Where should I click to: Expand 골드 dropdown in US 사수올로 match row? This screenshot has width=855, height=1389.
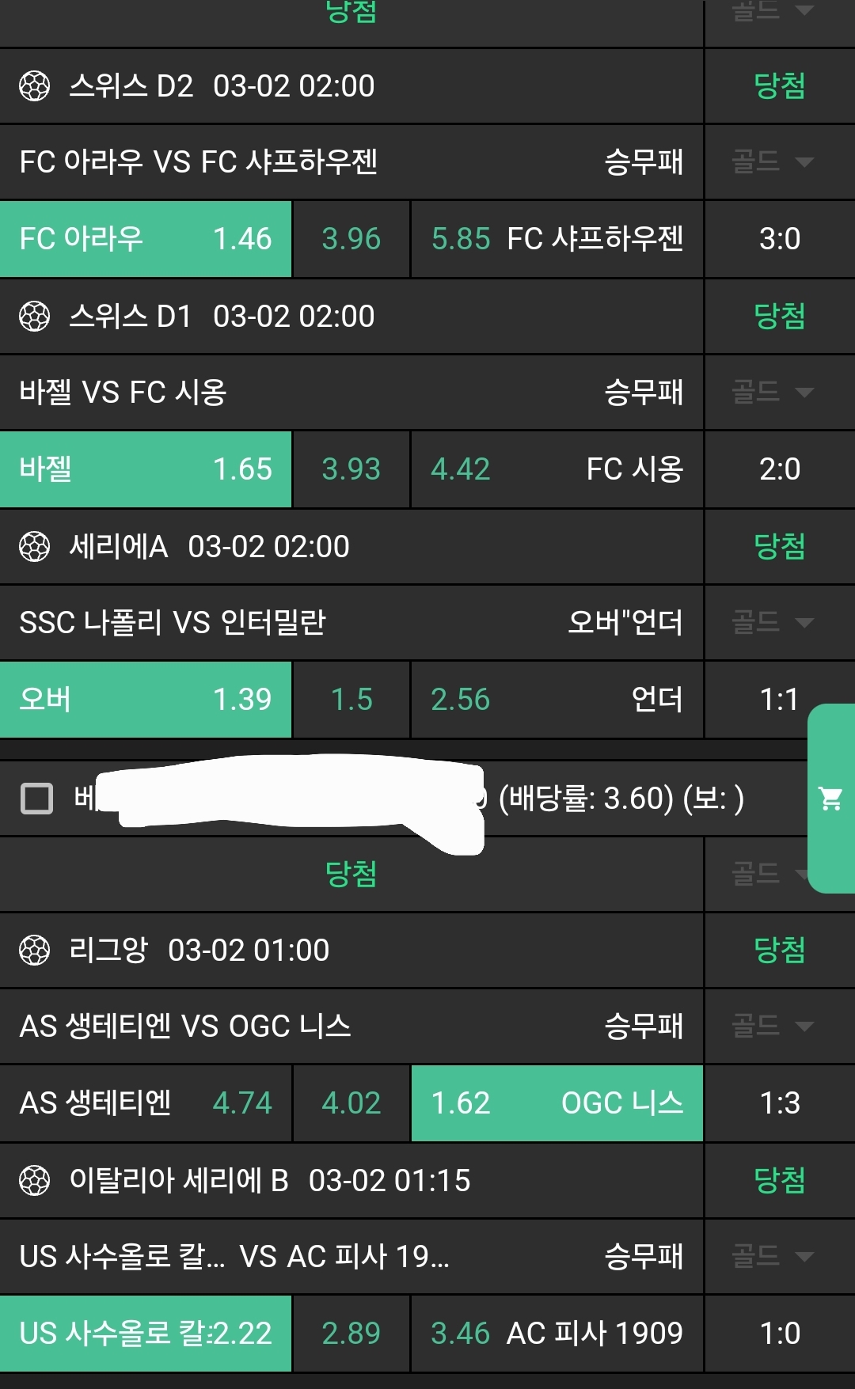tap(772, 1257)
